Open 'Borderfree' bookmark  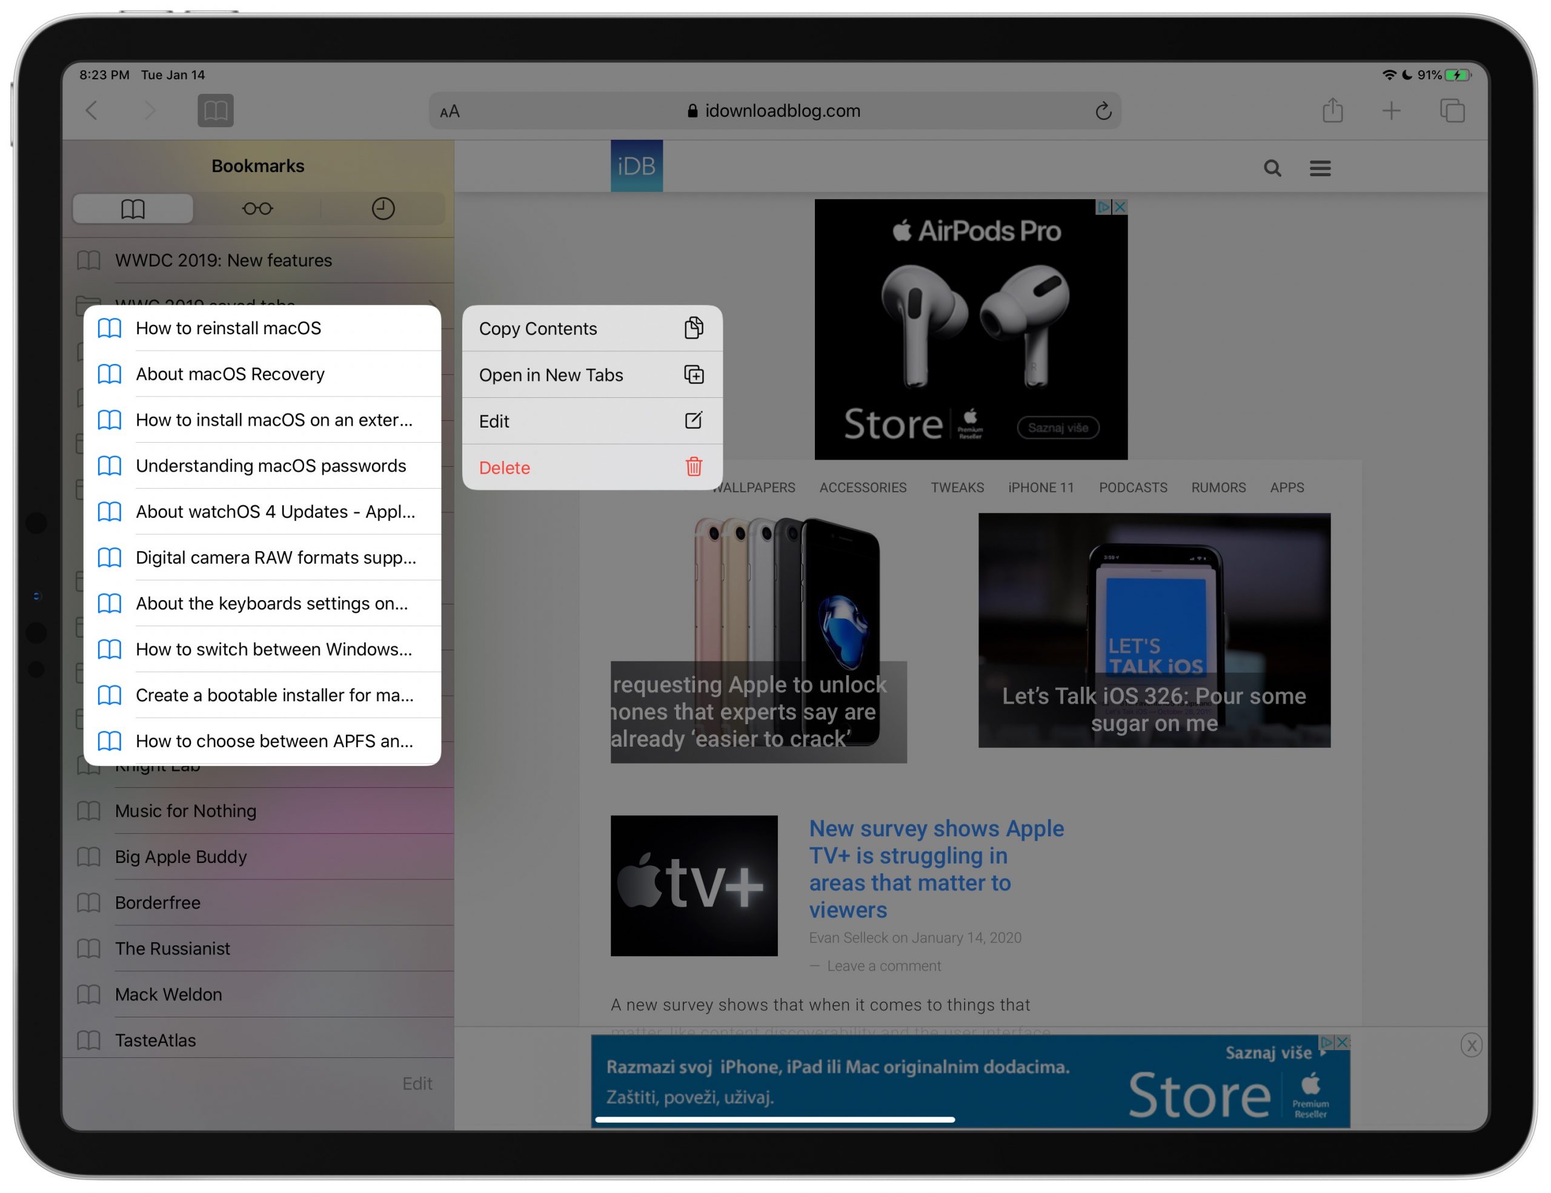(x=259, y=903)
